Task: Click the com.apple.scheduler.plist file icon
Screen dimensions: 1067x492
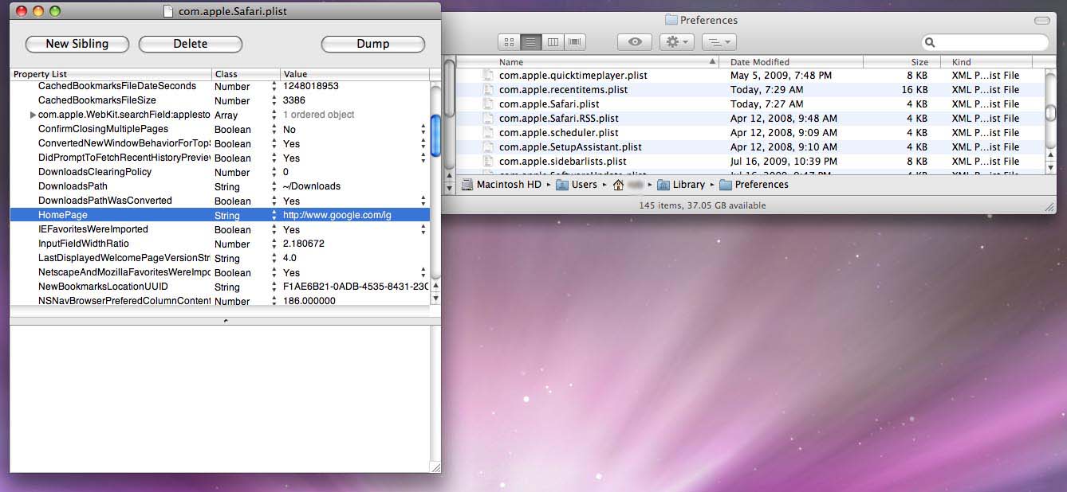Action: tap(489, 133)
